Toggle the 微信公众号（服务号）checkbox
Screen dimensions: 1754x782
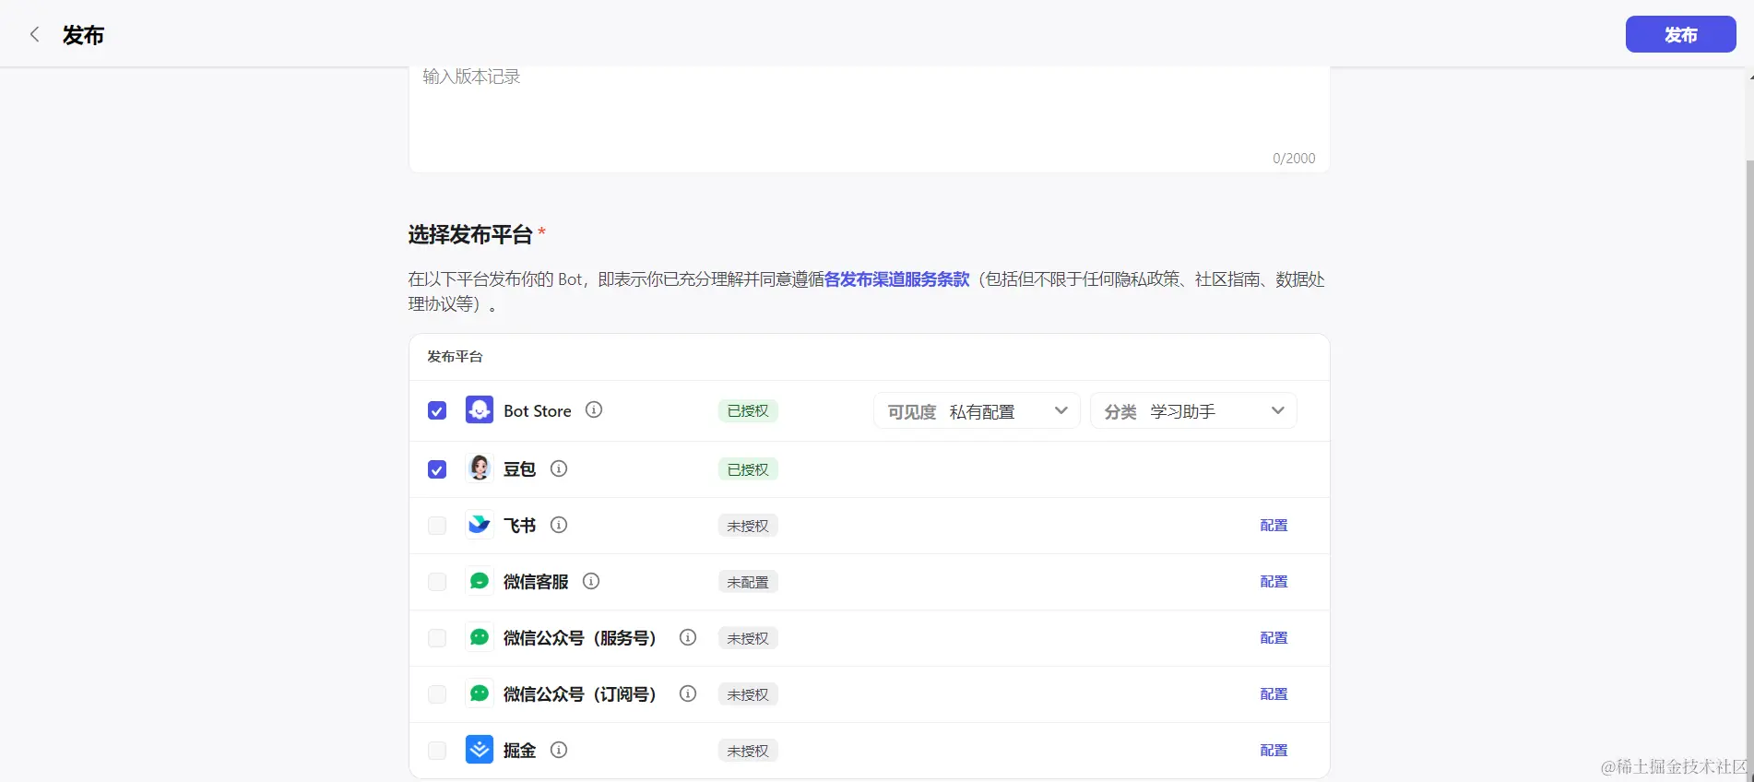(437, 638)
